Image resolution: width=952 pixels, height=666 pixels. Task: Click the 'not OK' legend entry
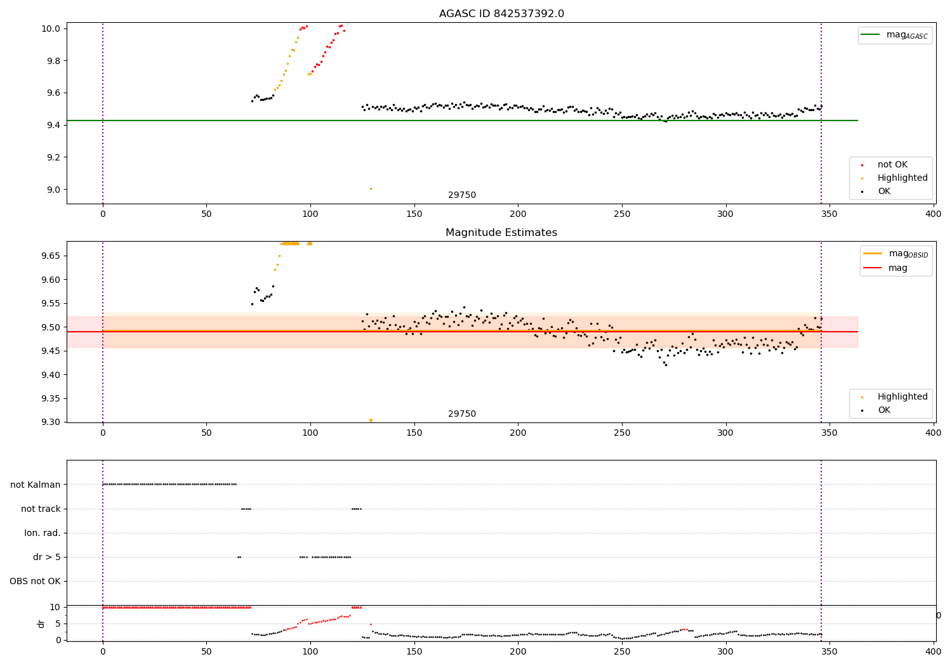pos(892,165)
